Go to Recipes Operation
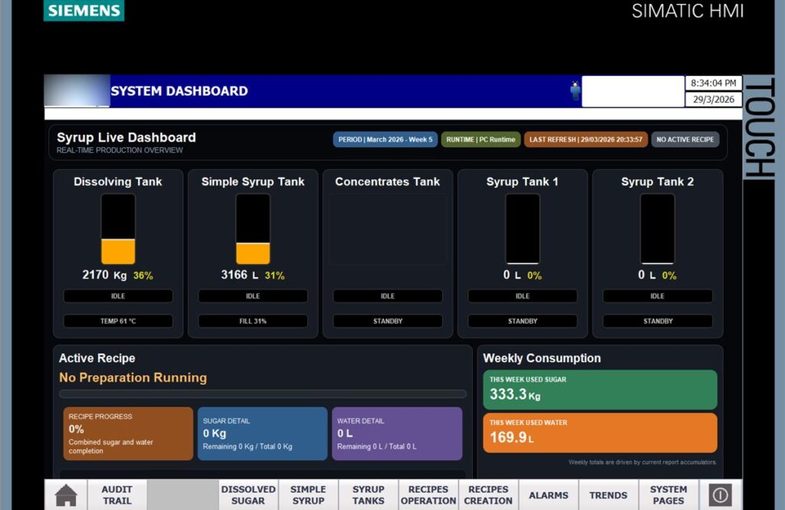The image size is (785, 510). pyautogui.click(x=429, y=495)
